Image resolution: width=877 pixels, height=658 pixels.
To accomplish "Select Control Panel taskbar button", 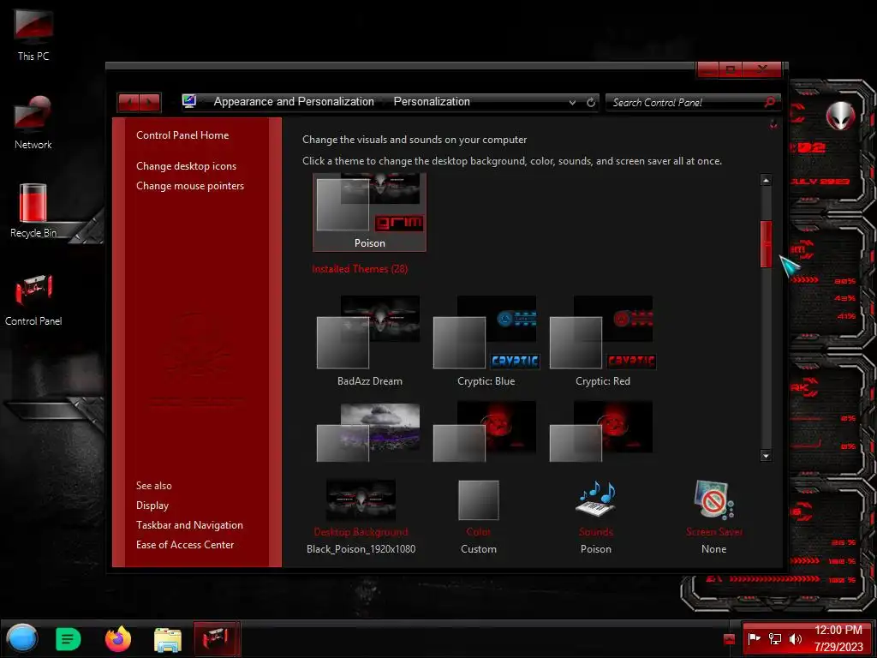I will [217, 638].
